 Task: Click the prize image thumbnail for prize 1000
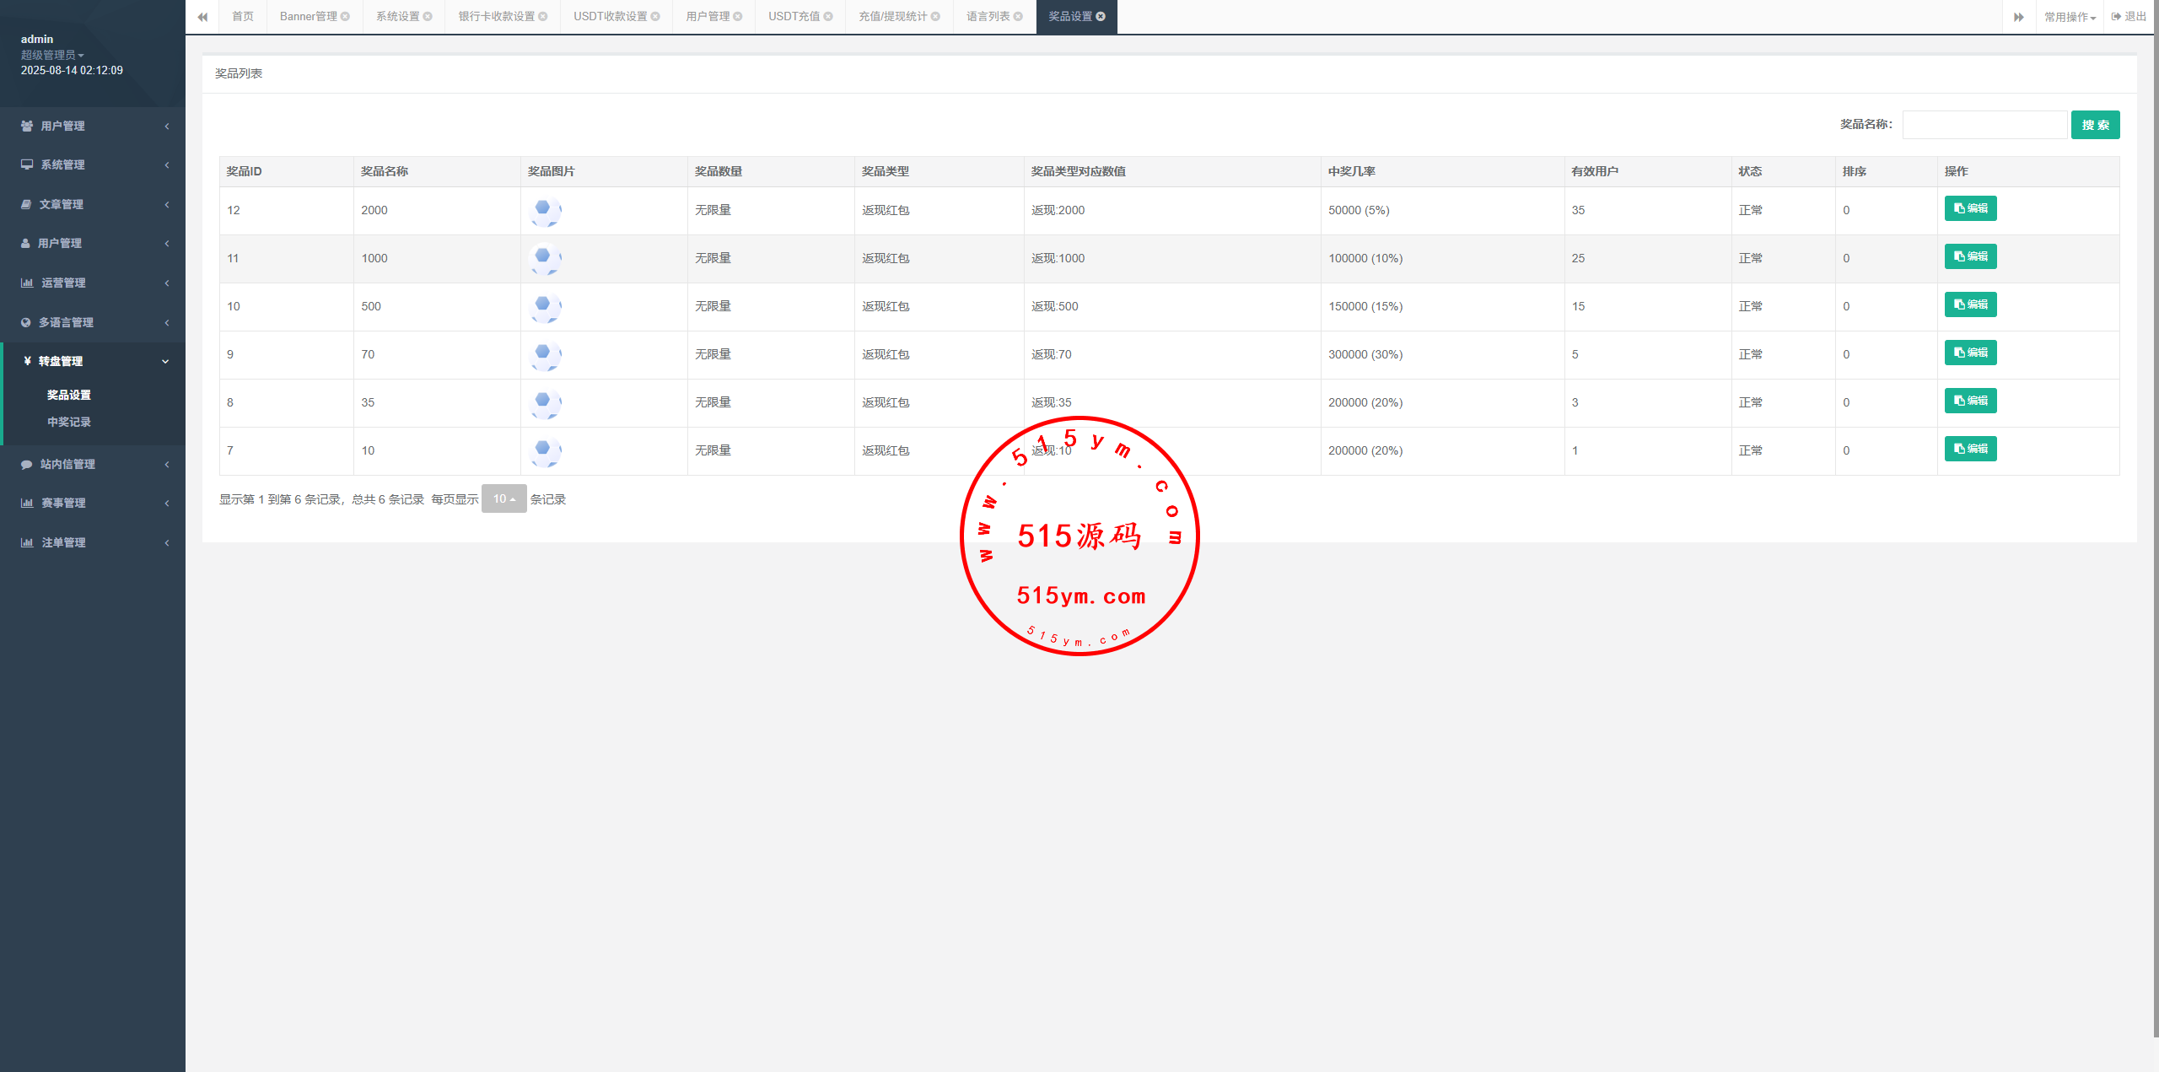click(545, 258)
